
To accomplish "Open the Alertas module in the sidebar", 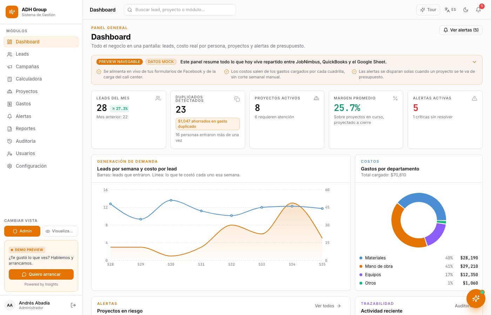I will (x=41, y=116).
